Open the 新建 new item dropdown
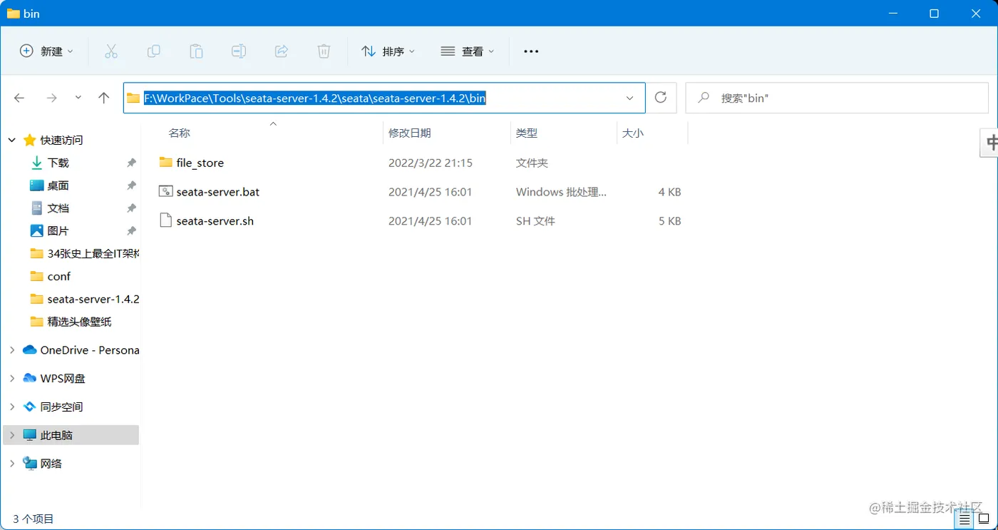The height and width of the screenshot is (530, 998). pos(46,51)
